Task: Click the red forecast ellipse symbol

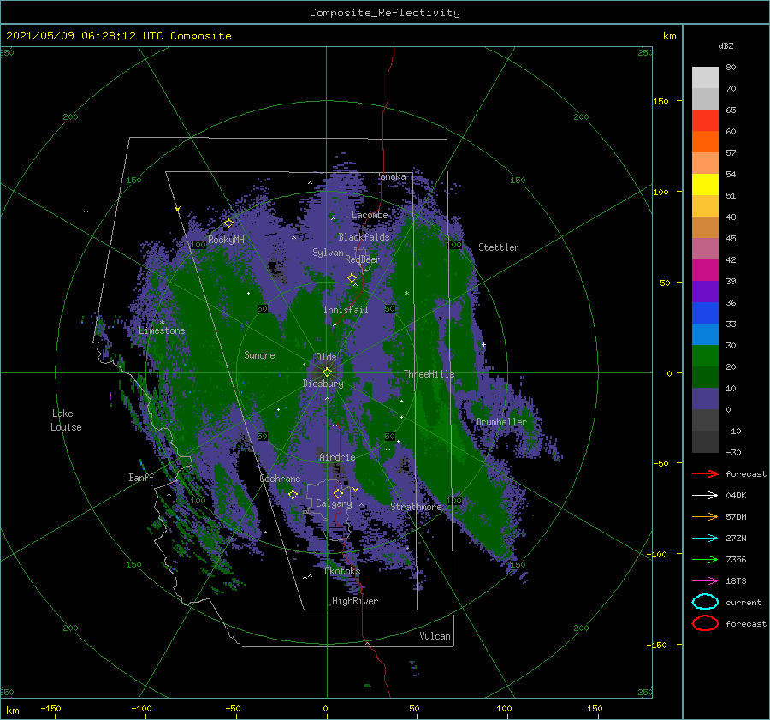Action: (705, 623)
